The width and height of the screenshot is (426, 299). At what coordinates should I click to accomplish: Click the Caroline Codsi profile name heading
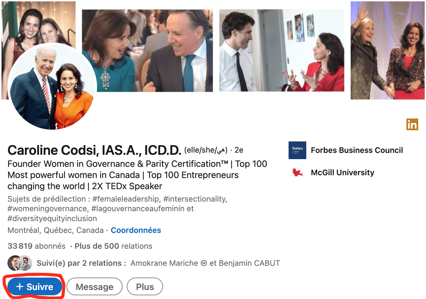[94, 150]
